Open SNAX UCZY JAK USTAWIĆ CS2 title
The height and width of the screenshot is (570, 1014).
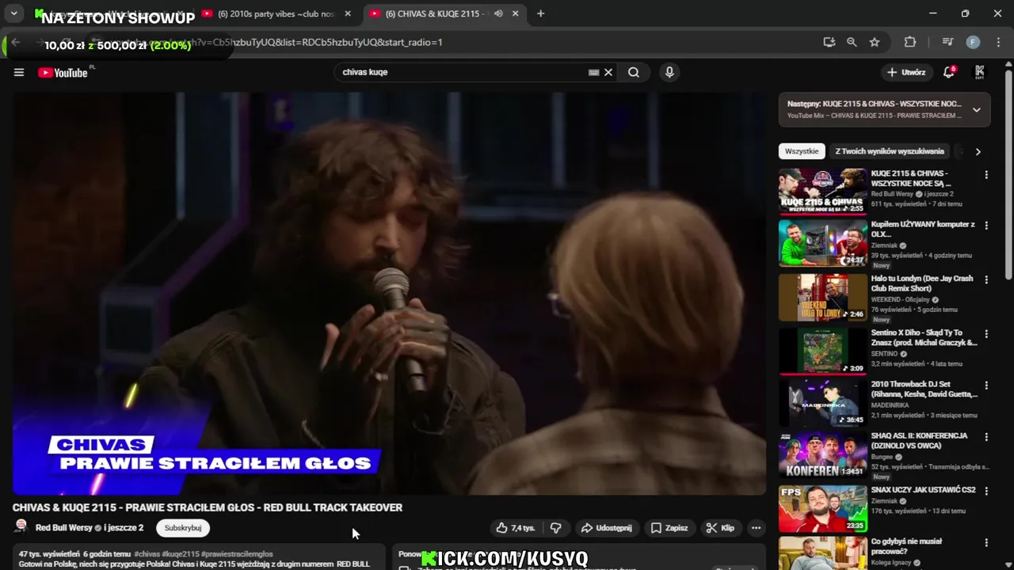pyautogui.click(x=923, y=490)
